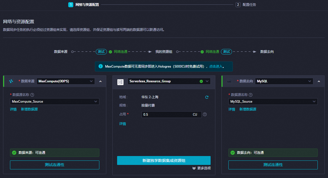The width and height of the screenshot is (328, 178).
Task: Click the info icon in Hologres notice
Action: 101,66
